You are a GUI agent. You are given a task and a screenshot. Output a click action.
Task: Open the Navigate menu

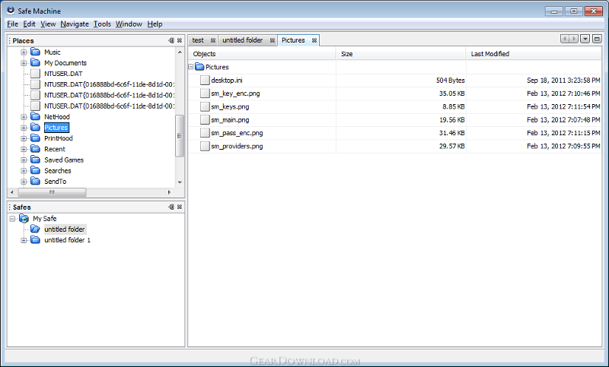click(x=75, y=24)
